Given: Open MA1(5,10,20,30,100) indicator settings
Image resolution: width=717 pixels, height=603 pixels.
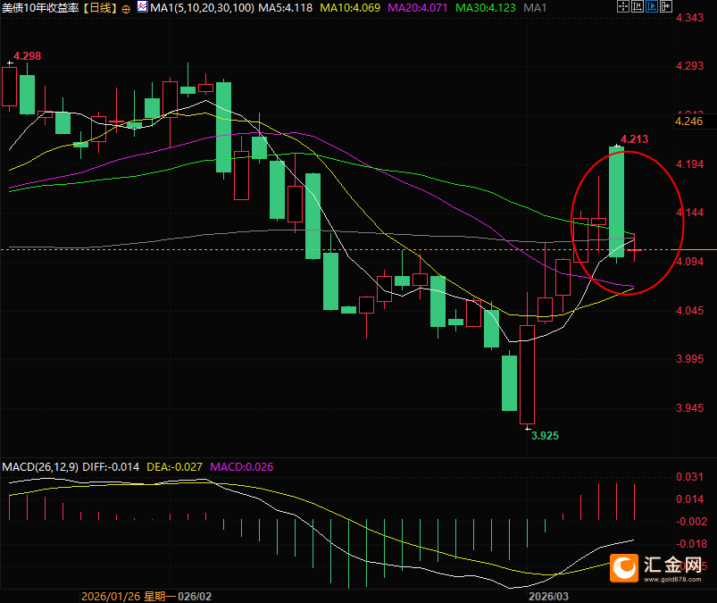Looking at the screenshot, I should click(x=202, y=8).
